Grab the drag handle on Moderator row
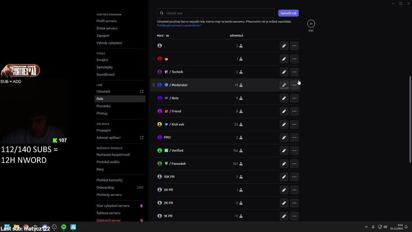The image size is (412, 232). (154, 85)
